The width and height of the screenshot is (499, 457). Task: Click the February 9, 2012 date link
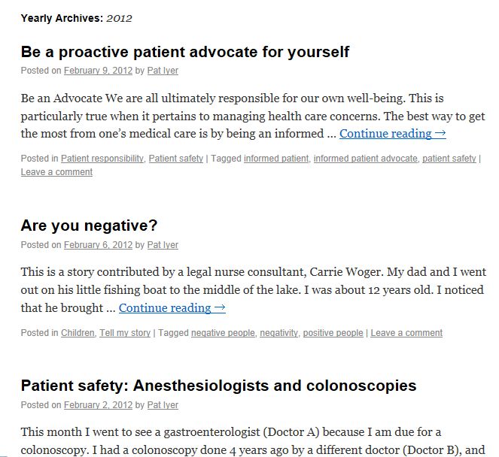coord(98,71)
